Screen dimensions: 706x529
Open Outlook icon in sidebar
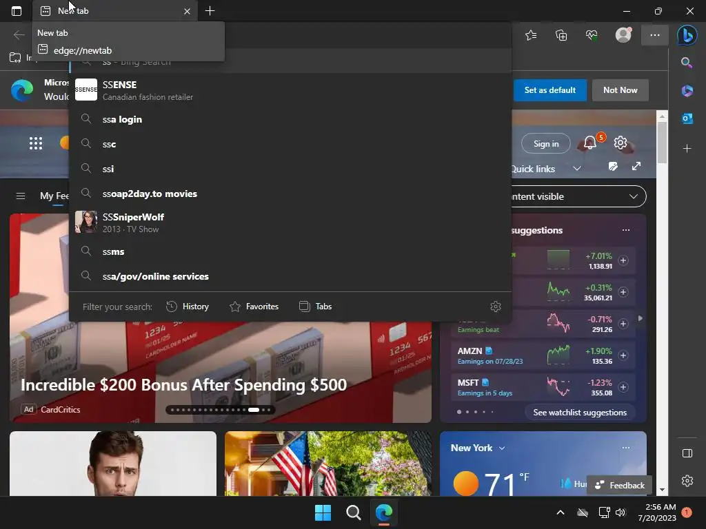tap(687, 118)
